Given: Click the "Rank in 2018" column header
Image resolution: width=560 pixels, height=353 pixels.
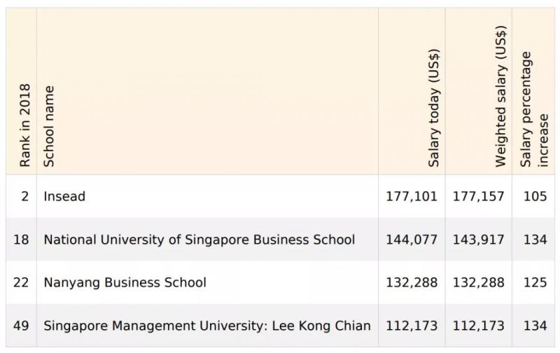Looking at the screenshot, I should coord(25,126).
